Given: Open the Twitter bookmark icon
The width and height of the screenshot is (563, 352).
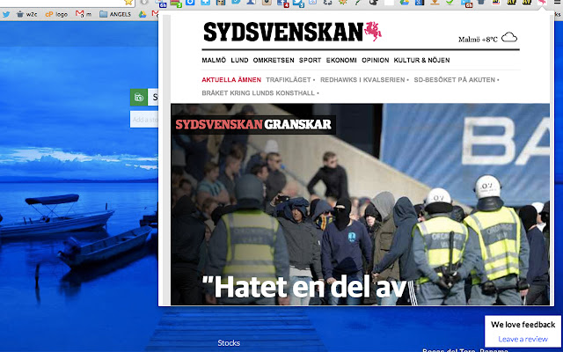Looking at the screenshot, I should 6,14.
